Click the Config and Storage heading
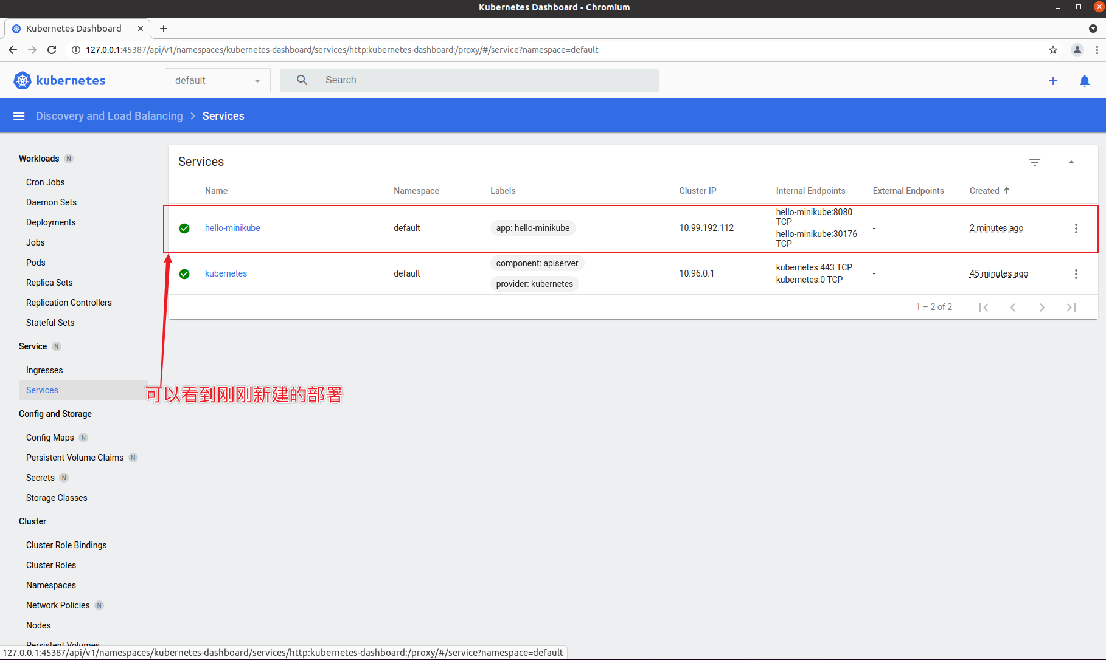This screenshot has height=660, width=1106. pyautogui.click(x=55, y=414)
